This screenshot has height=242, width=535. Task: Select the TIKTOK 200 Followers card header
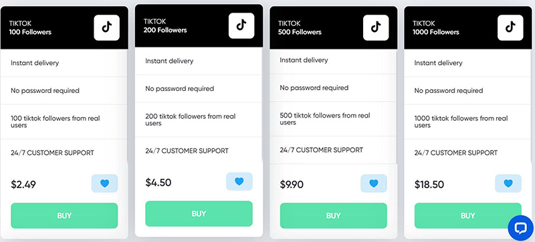pyautogui.click(x=199, y=25)
